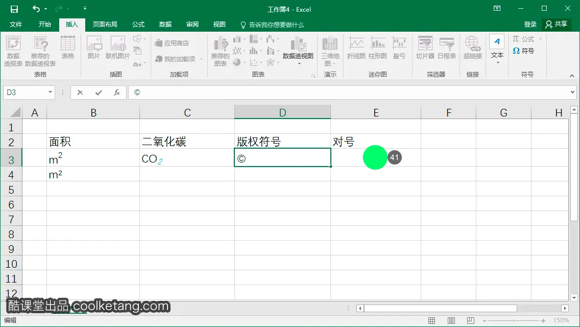
Task: Click the 共享 share button
Action: [x=557, y=25]
